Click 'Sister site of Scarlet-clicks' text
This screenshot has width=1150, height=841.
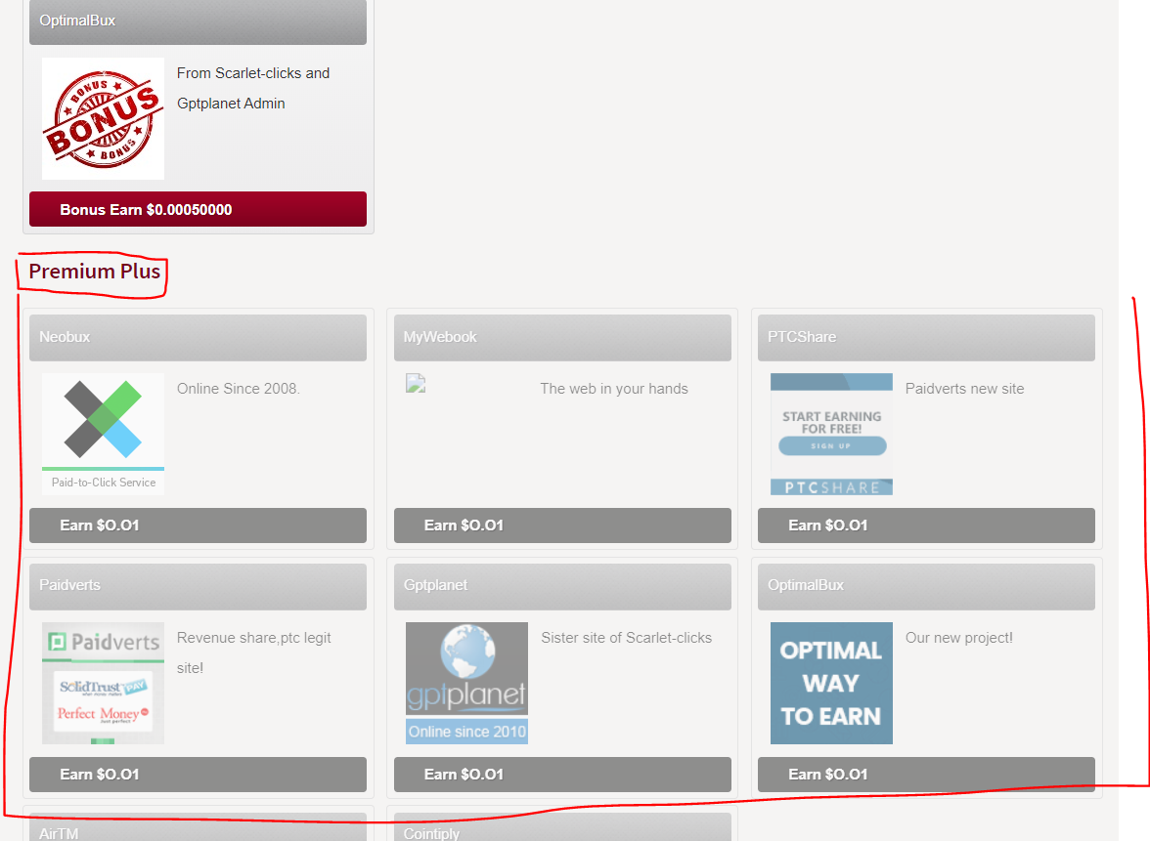coord(626,637)
